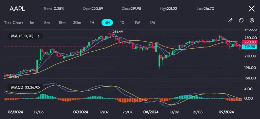Select the 1m timeframe
260x119 pixels.
tap(32, 23)
